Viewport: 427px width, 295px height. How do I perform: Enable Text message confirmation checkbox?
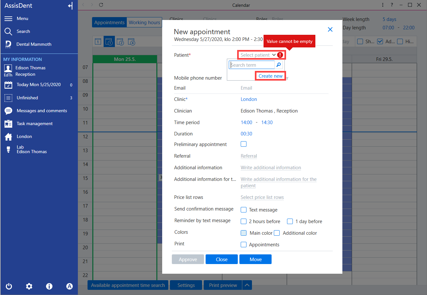coord(244,210)
